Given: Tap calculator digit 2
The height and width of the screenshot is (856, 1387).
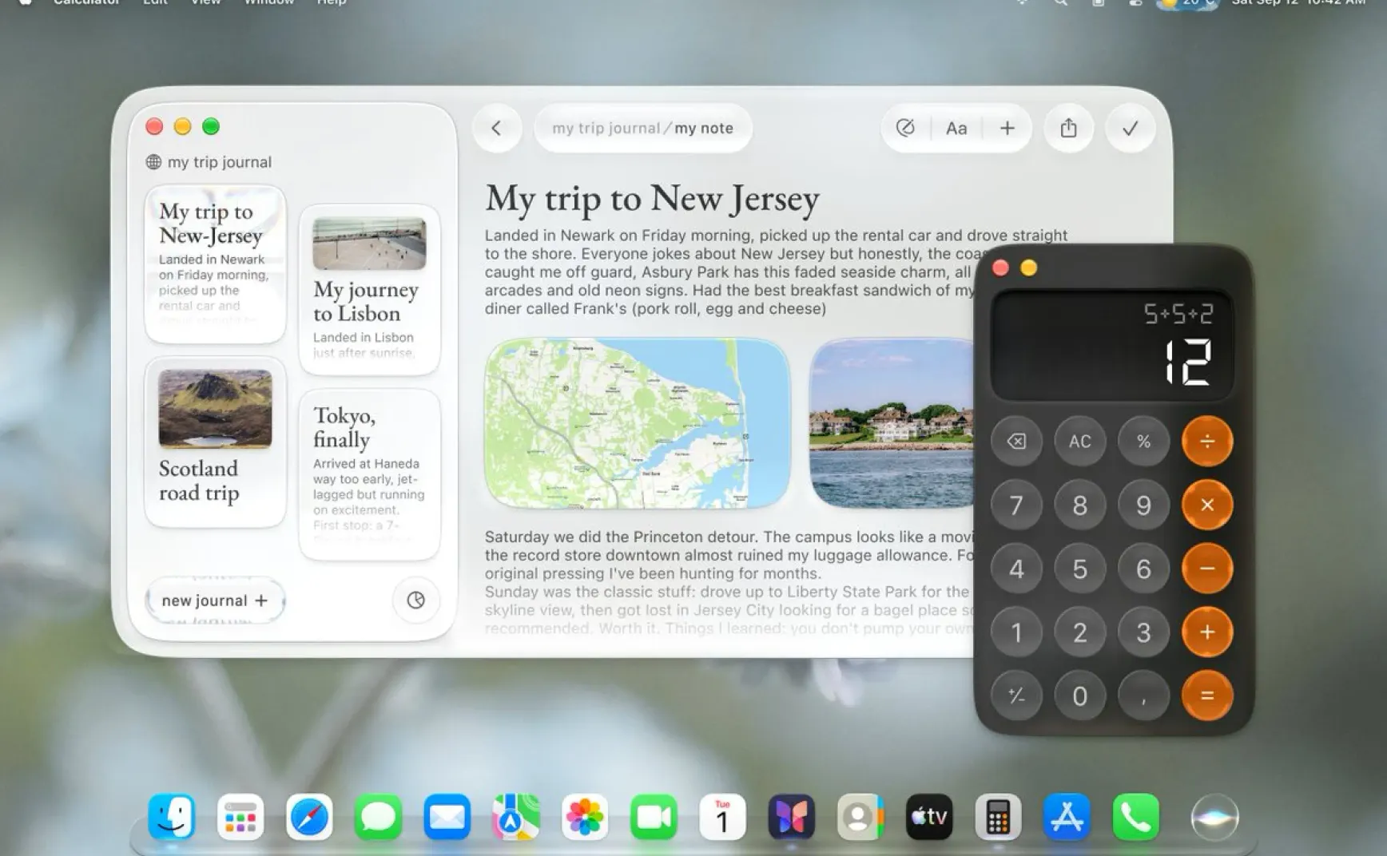Looking at the screenshot, I should point(1080,632).
